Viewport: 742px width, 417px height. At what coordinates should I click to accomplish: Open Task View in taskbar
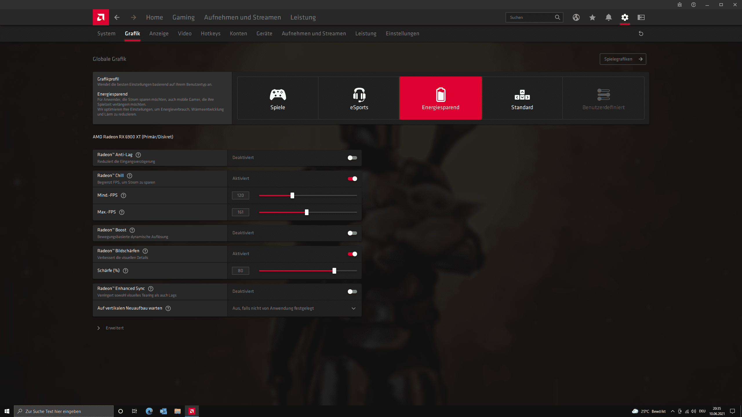point(134,411)
